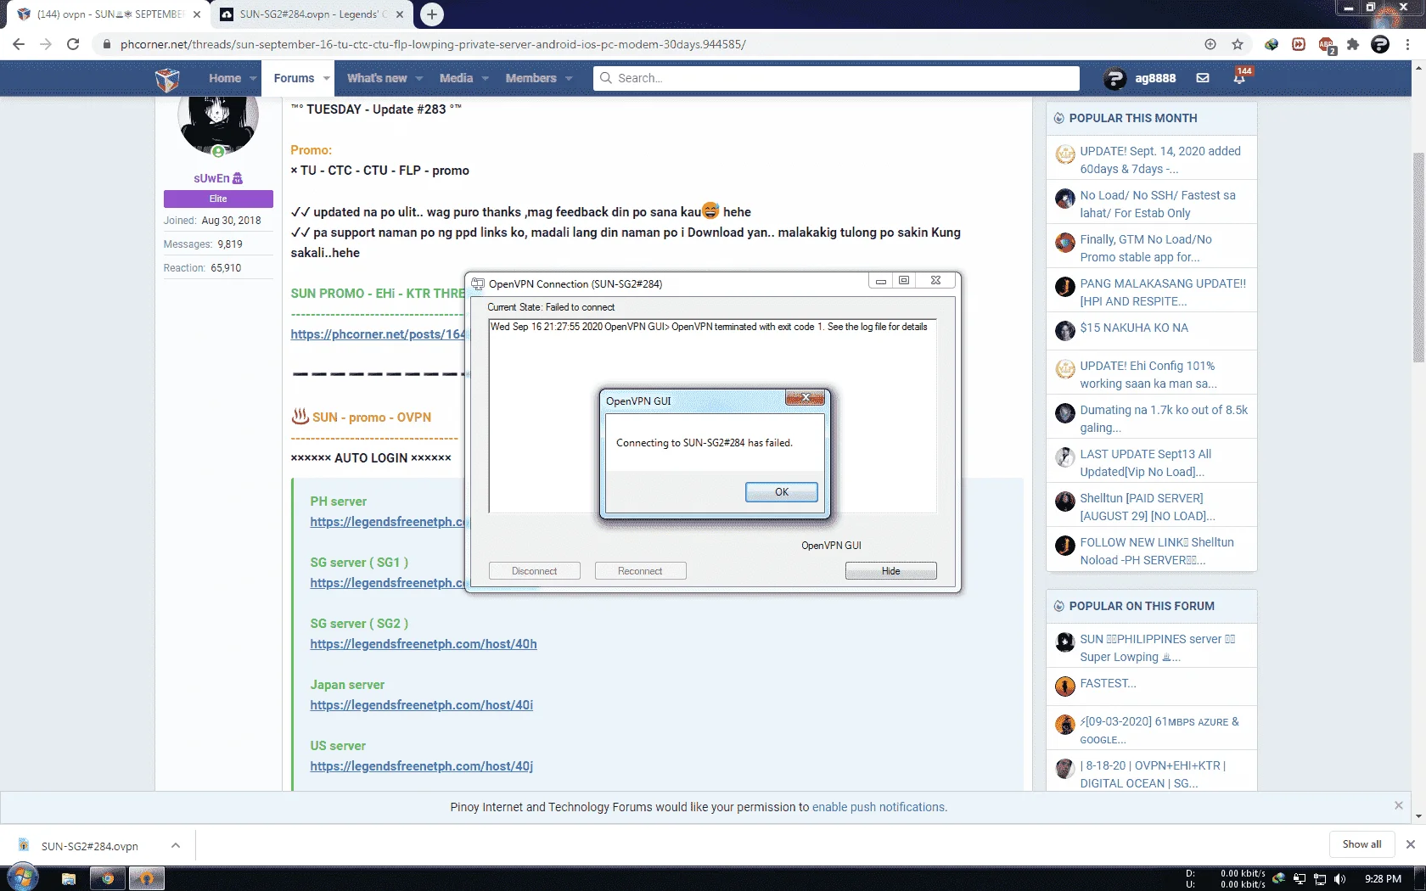This screenshot has width=1426, height=891.
Task: Click the Chrome profile avatar icon
Action: 1380,44
